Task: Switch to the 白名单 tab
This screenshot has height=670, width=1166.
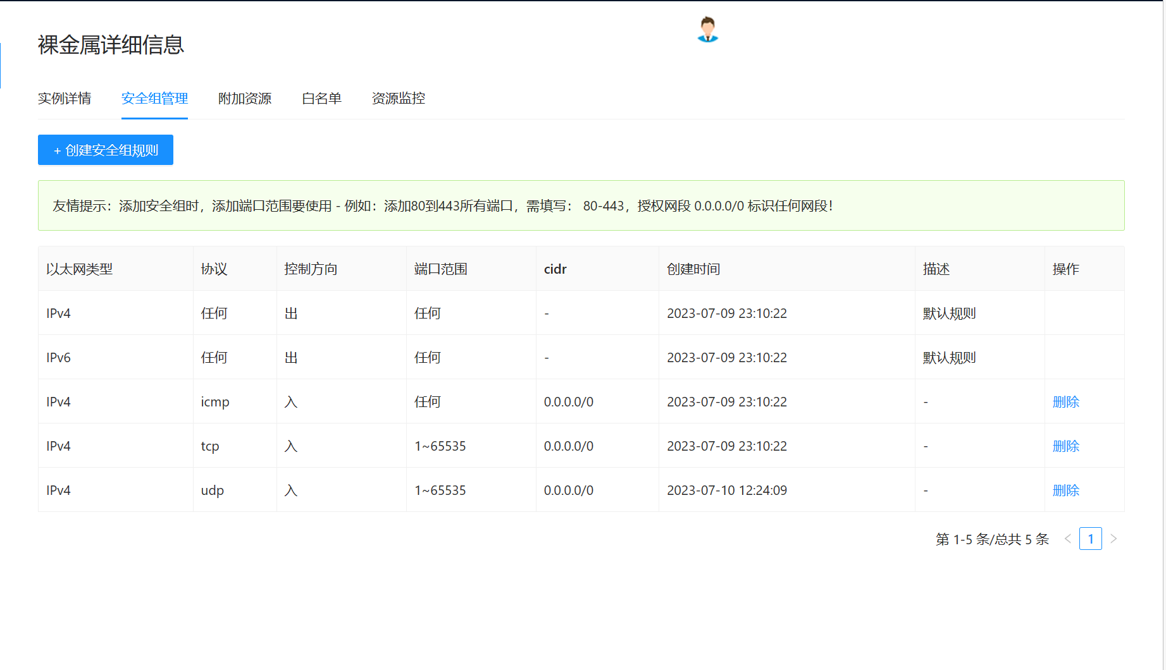Action: point(321,99)
